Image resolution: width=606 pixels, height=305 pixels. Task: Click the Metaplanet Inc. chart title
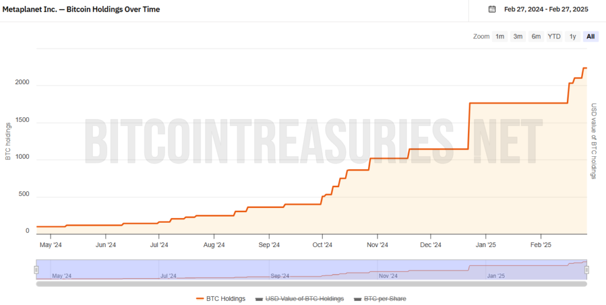(81, 9)
